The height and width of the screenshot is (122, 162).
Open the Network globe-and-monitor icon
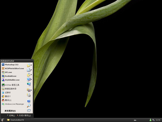(29, 84)
